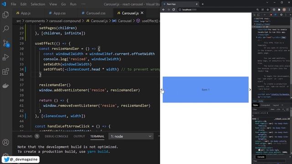Image resolution: width=292 pixels, height=164 pixels.
Task: Reload the localhost page
Action: click(173, 10)
